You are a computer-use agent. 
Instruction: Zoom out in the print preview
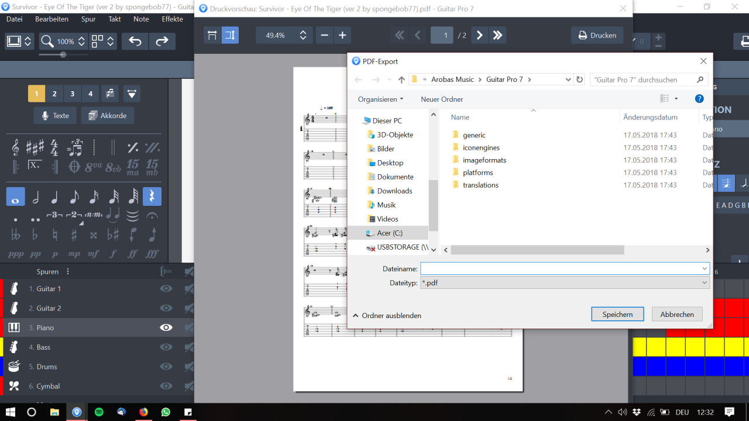(x=324, y=35)
